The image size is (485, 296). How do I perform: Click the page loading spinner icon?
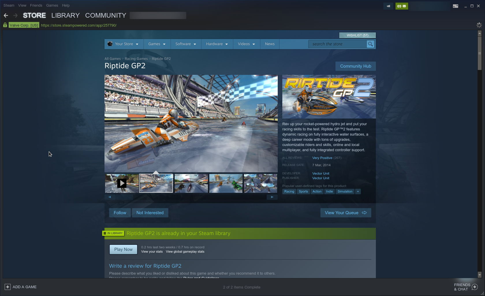(479, 25)
